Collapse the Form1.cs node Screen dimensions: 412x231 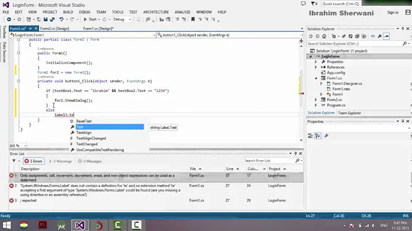[x=316, y=78]
